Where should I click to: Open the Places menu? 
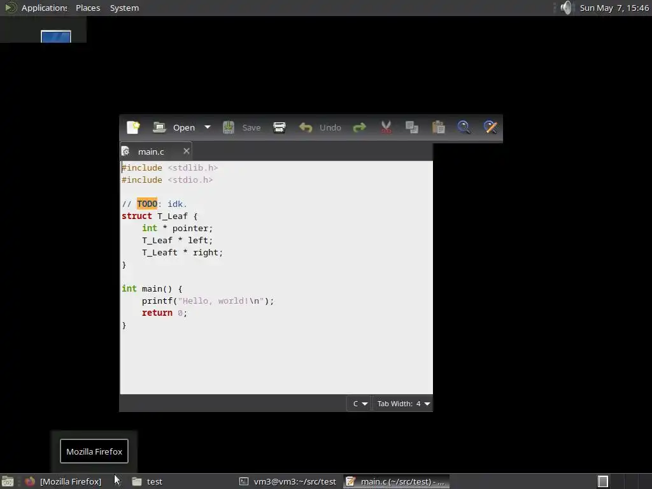88,8
